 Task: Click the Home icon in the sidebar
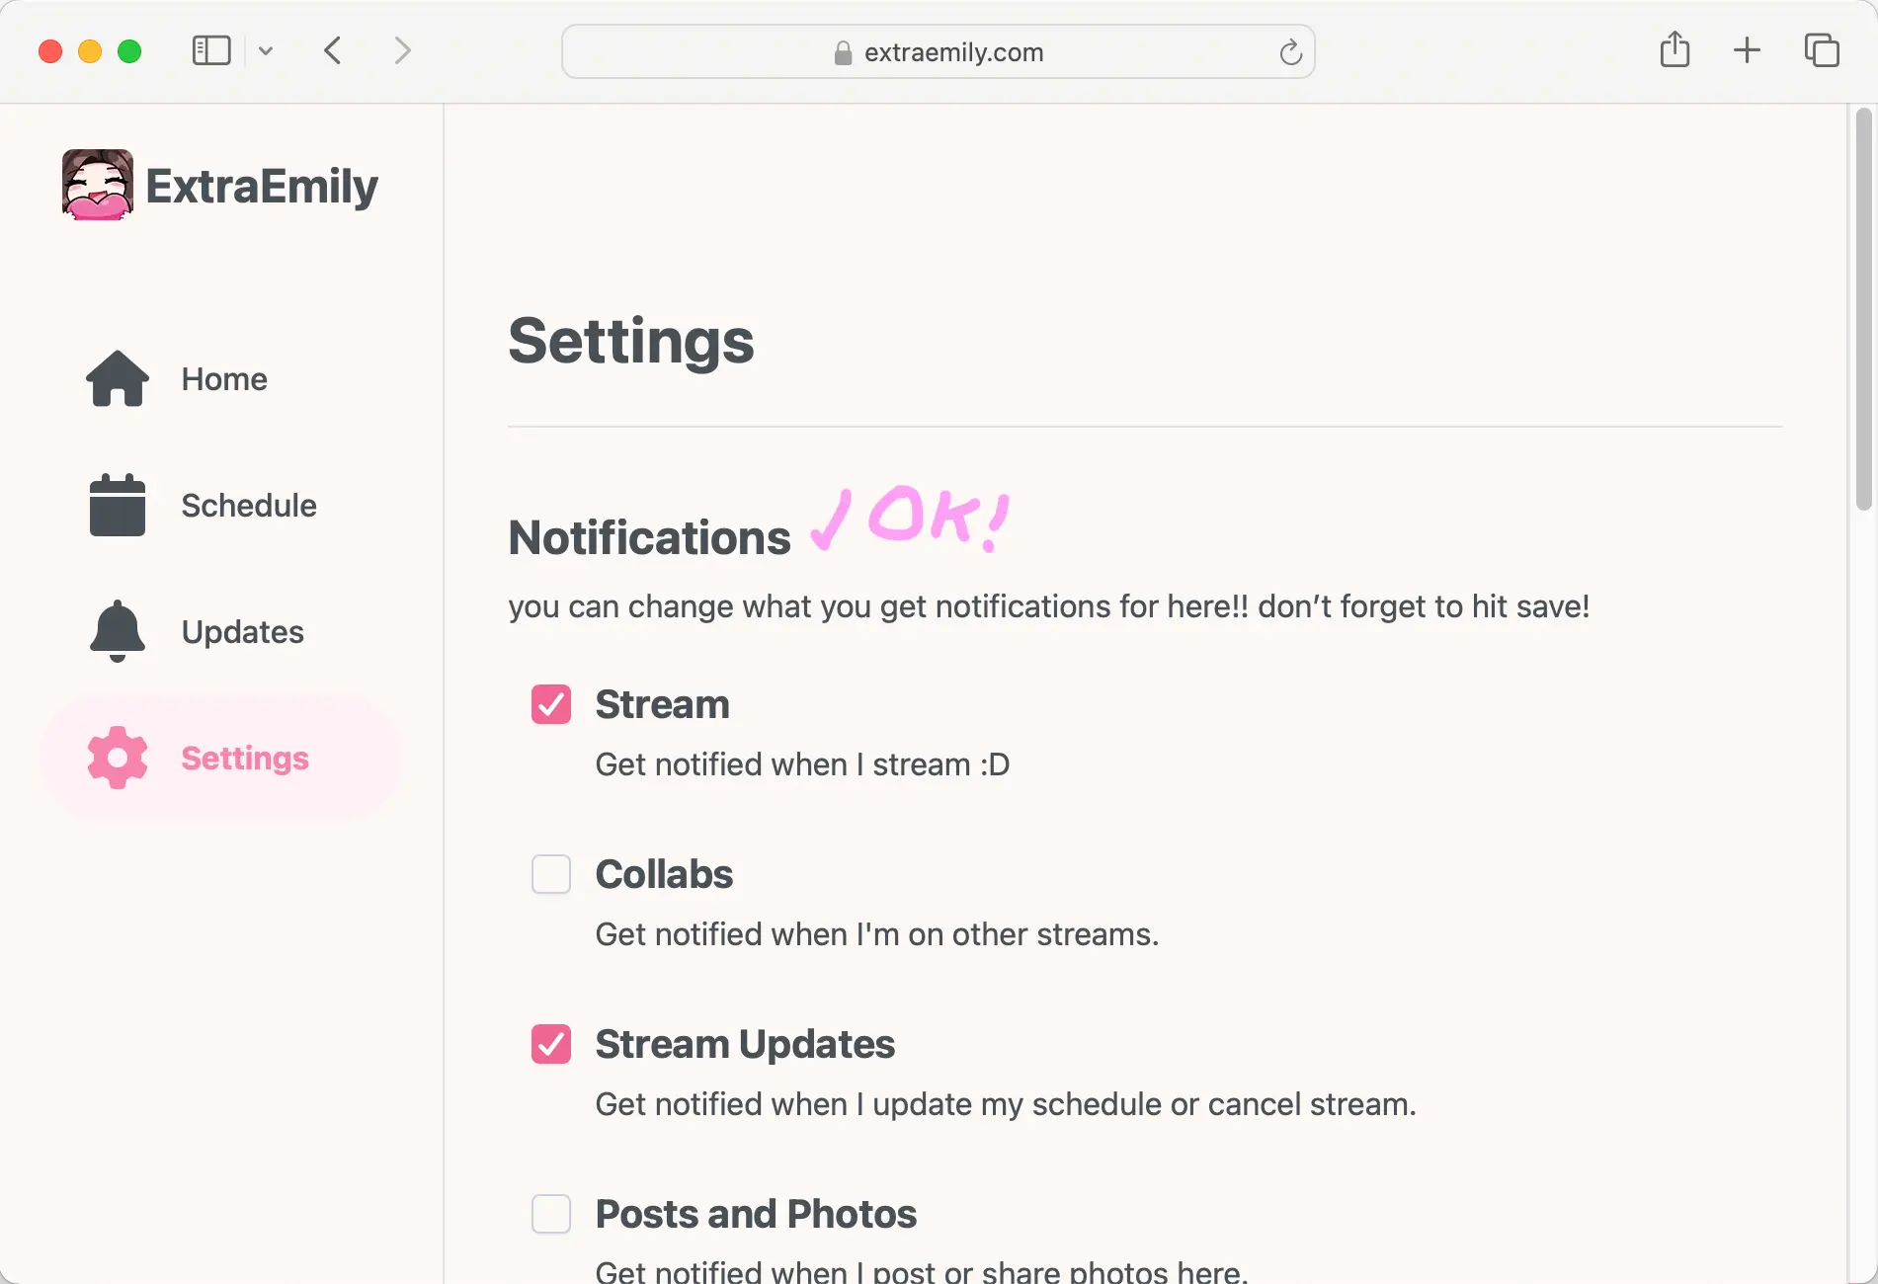(x=117, y=379)
